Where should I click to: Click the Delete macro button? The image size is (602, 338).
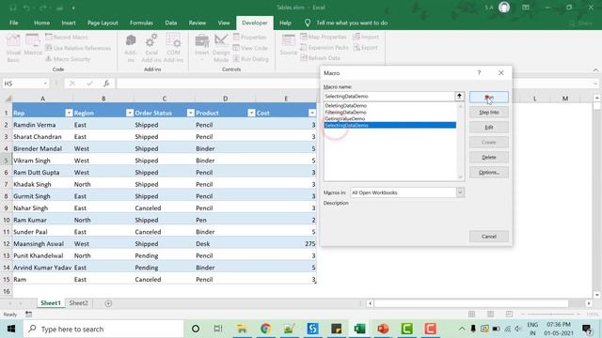[489, 157]
